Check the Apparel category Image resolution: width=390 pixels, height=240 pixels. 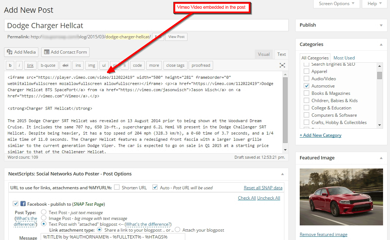click(307, 71)
